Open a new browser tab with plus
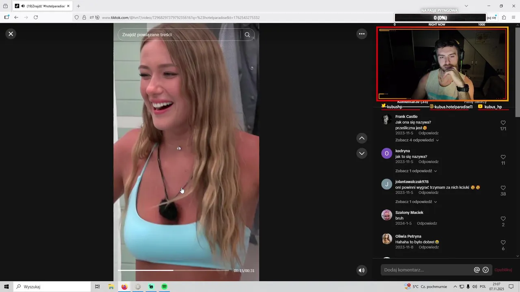The height and width of the screenshot is (292, 520). point(78,6)
